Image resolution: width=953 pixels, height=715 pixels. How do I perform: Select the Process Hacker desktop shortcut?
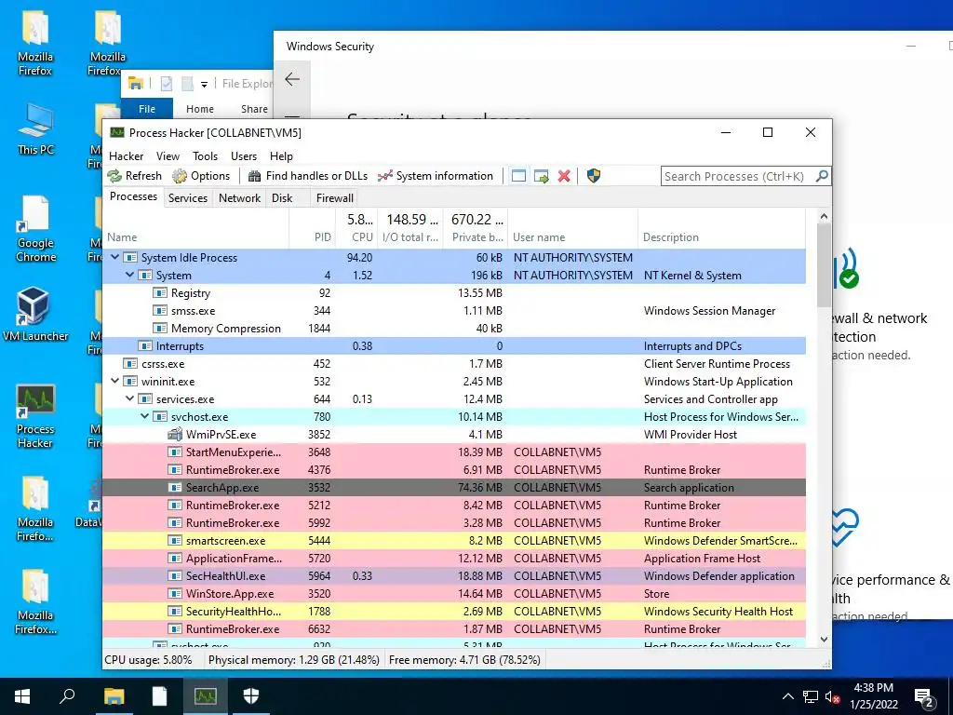click(35, 416)
